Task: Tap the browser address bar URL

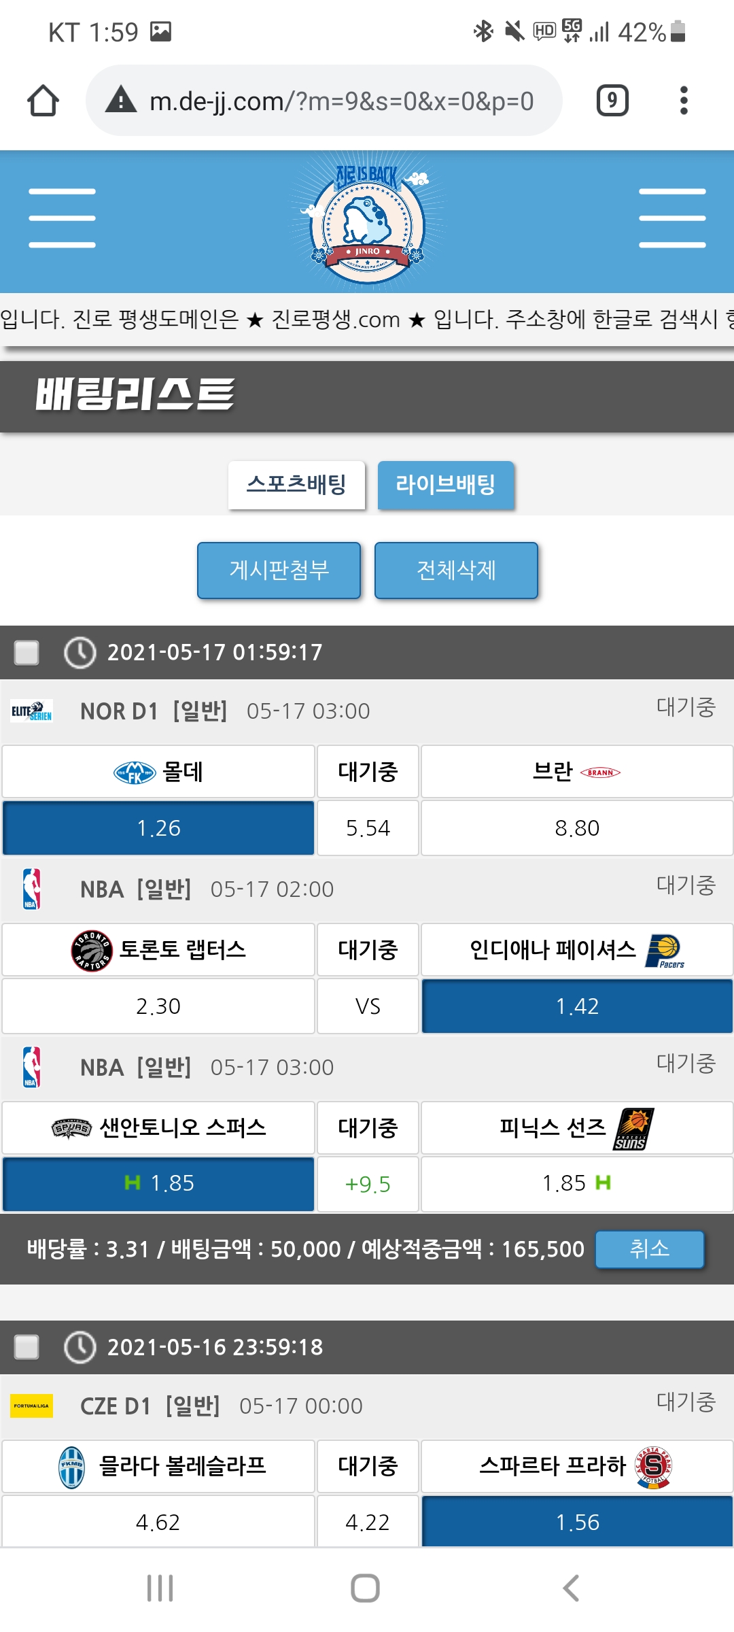Action: click(x=341, y=101)
